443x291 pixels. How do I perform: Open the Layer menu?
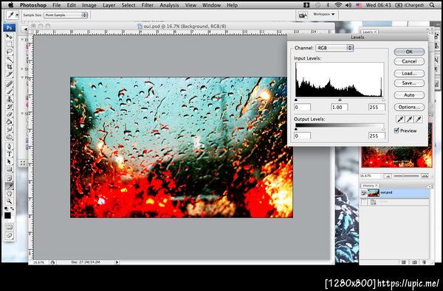click(109, 5)
